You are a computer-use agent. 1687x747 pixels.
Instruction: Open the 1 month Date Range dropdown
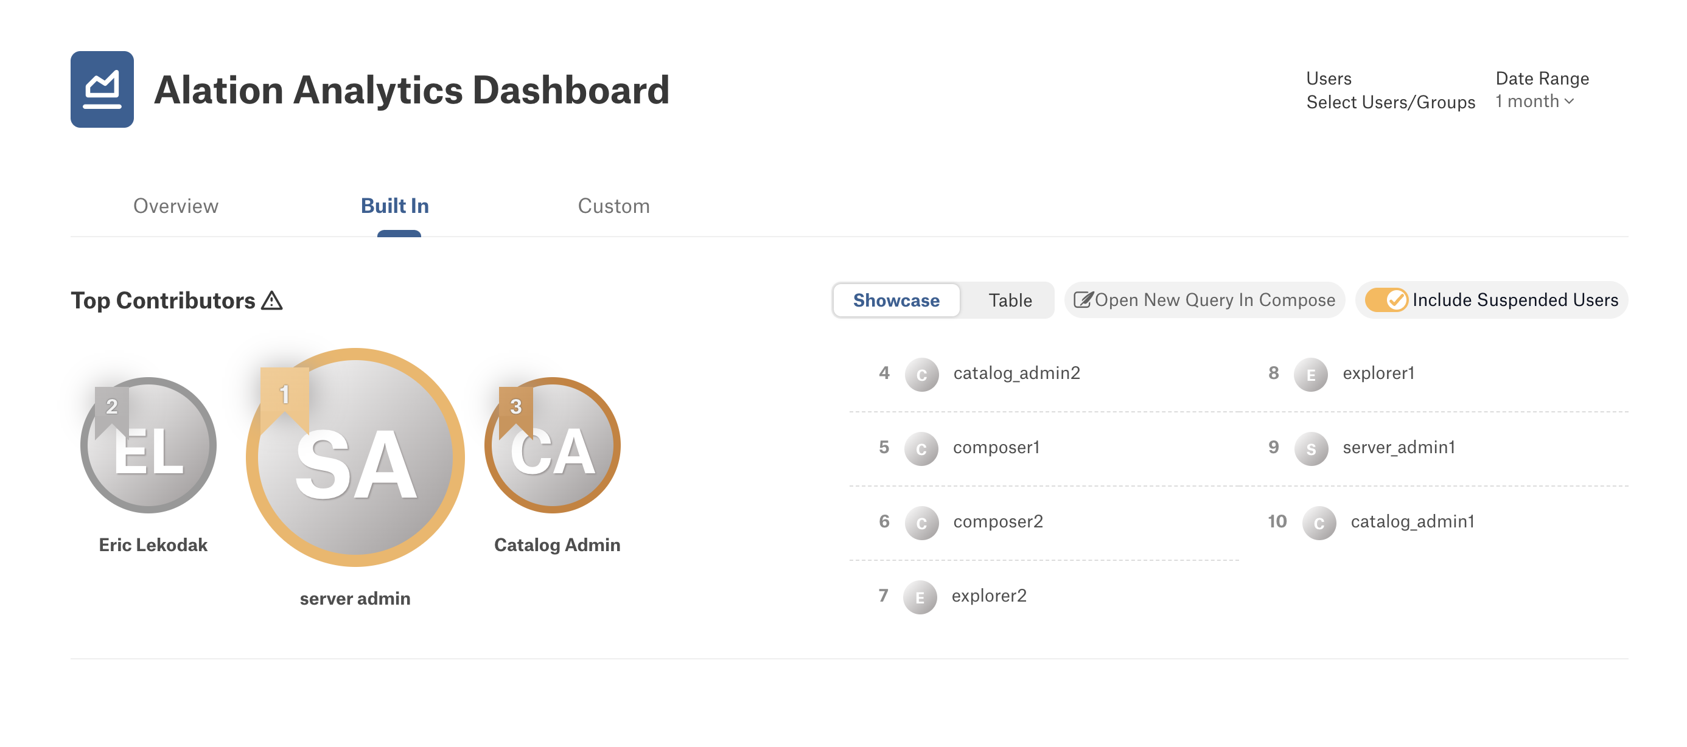point(1534,102)
